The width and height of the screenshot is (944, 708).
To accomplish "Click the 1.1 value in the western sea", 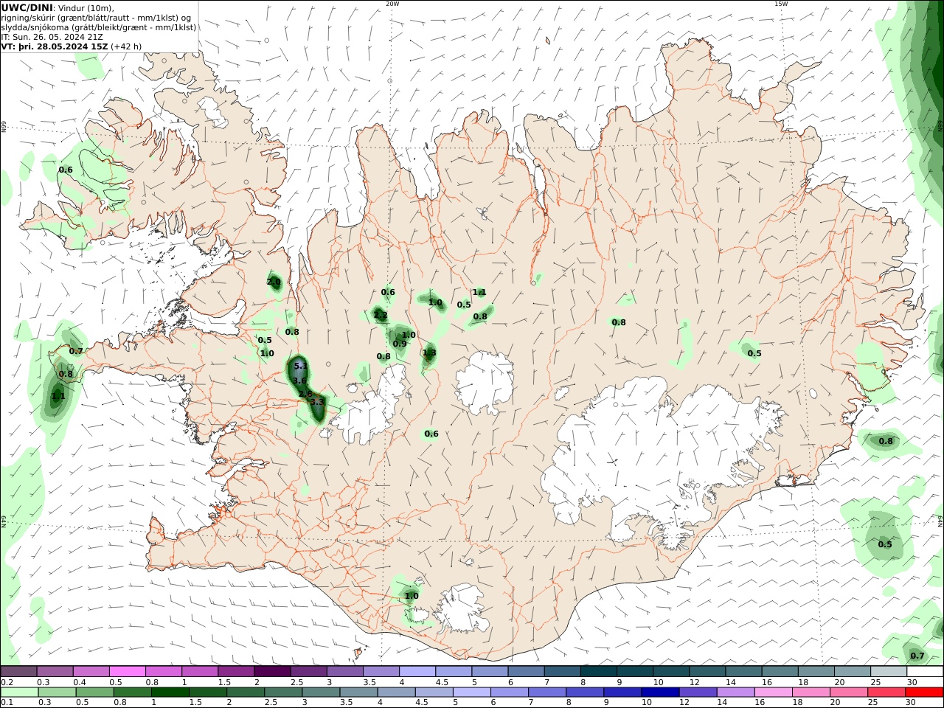I will click(x=58, y=396).
